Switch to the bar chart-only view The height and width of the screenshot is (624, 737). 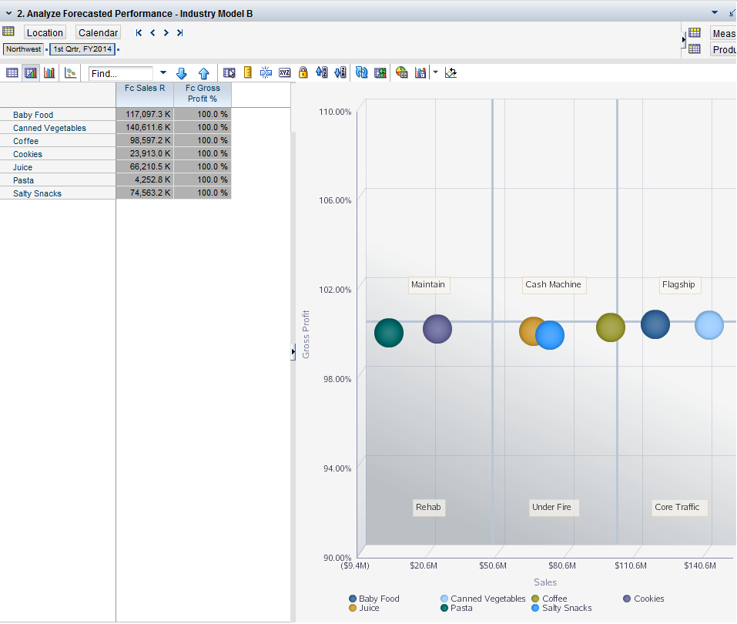point(49,73)
